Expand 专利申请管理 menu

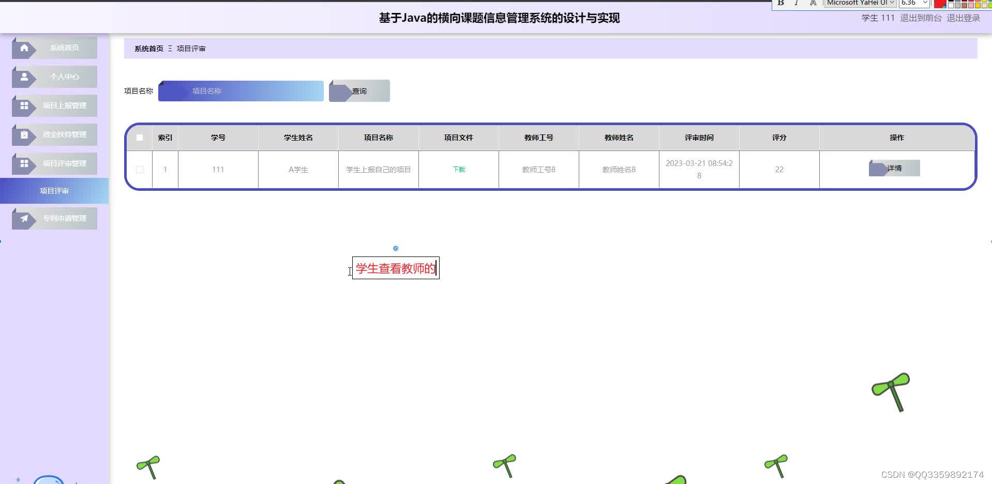point(54,218)
